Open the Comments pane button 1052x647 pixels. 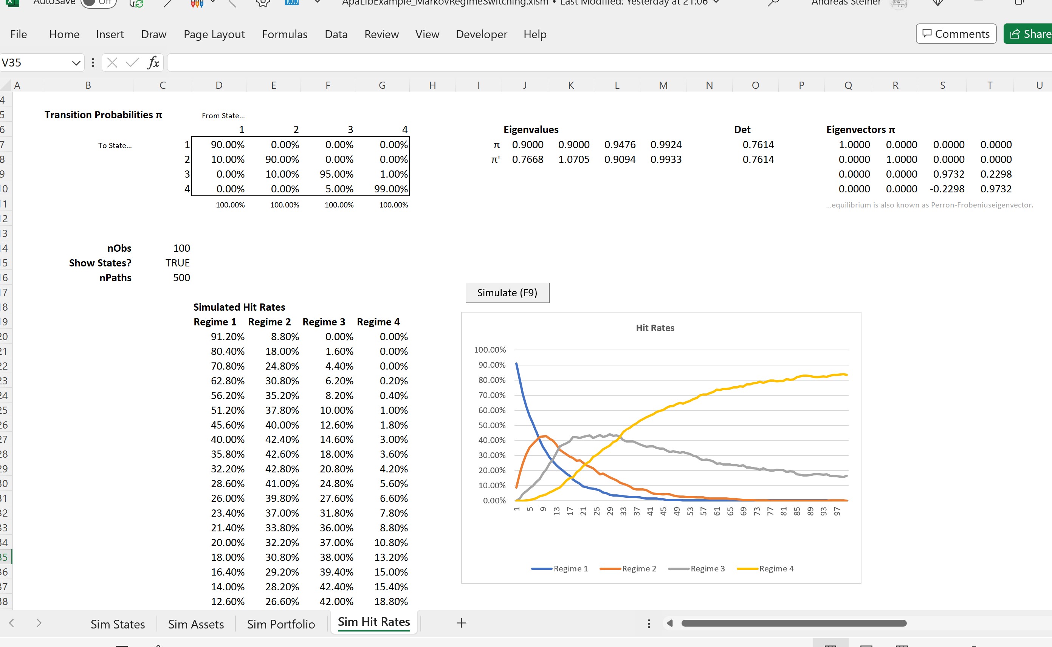[x=956, y=34]
